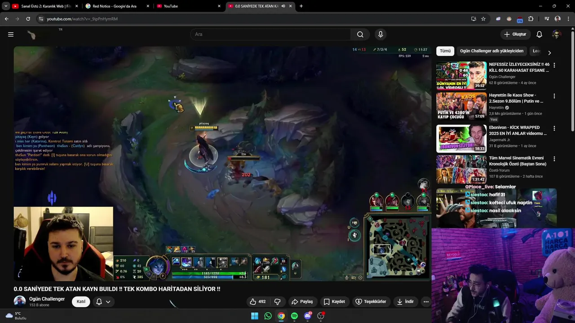Click the magnifier search button
The image size is (575, 323).
pyautogui.click(x=360, y=34)
